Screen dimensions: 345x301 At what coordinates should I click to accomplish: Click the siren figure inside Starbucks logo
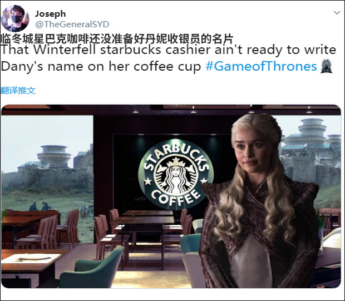(176, 175)
